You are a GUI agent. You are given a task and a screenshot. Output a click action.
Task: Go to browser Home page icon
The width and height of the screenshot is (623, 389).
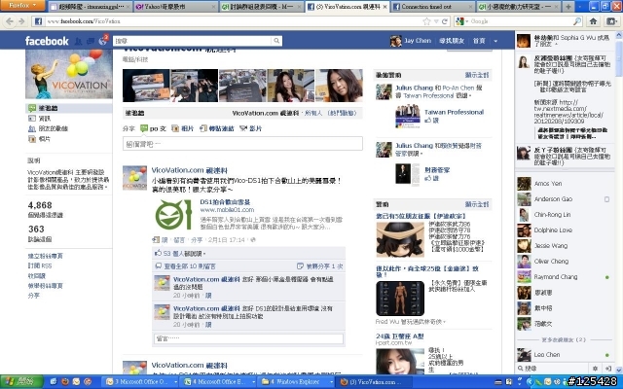(x=593, y=21)
